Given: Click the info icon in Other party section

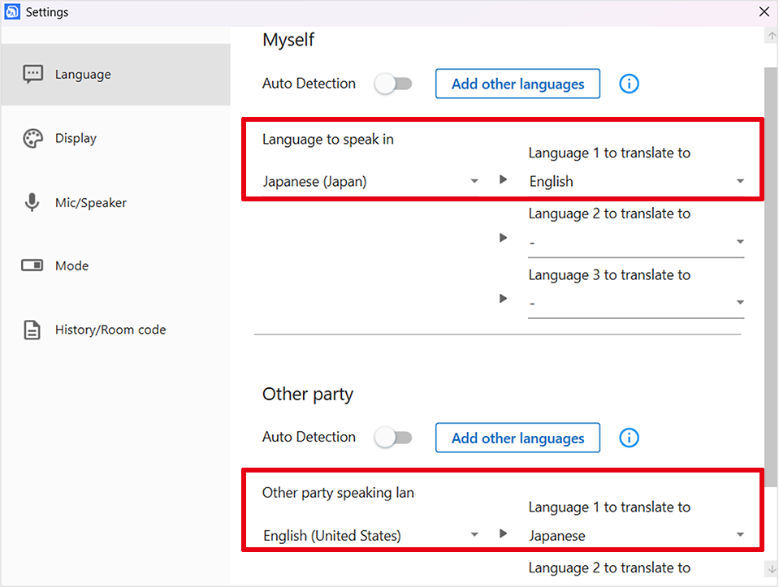Looking at the screenshot, I should (629, 438).
